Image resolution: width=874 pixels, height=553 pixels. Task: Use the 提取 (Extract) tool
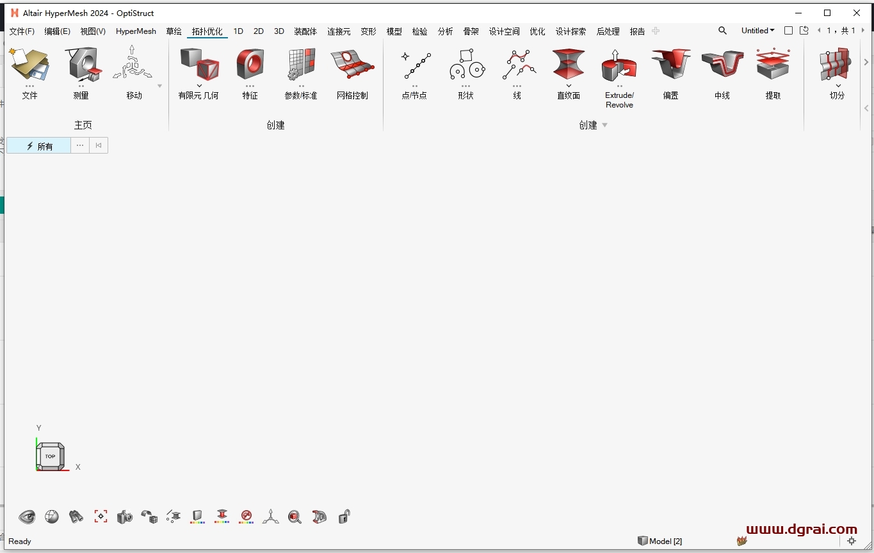[773, 64]
